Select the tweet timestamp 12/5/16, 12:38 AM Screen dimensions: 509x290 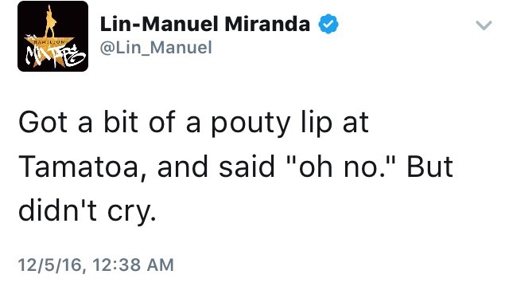click(96, 265)
